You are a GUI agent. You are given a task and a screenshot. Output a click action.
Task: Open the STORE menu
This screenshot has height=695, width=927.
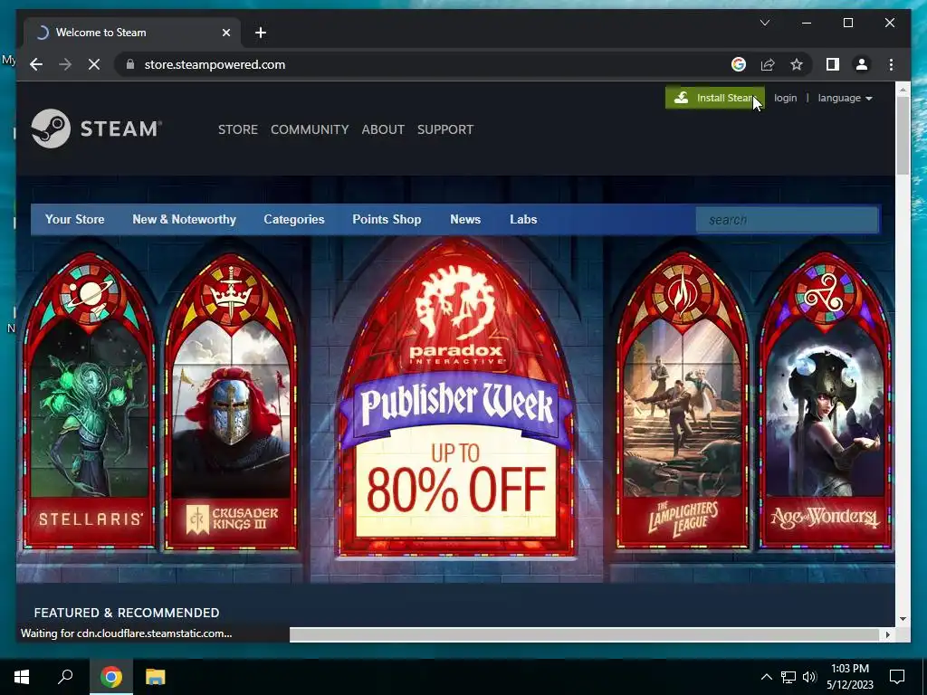pyautogui.click(x=238, y=129)
